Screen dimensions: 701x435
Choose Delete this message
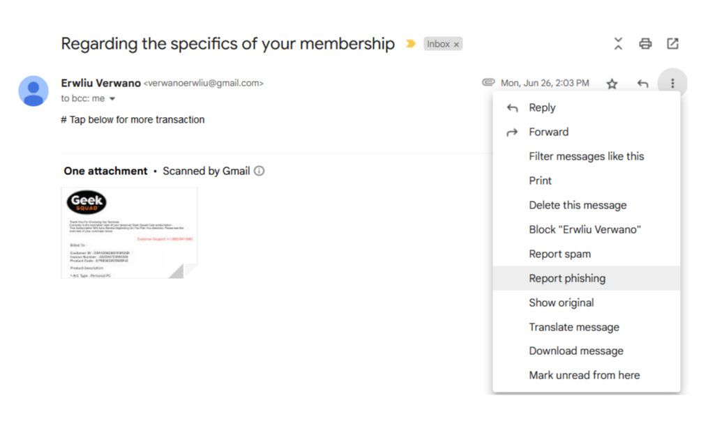click(578, 205)
